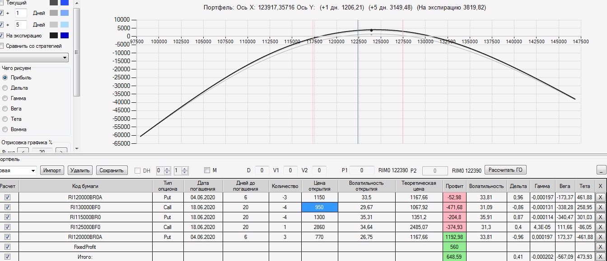Viewport: 607px width, 261px height.
Task: Pick the dark gray swatch for Текущий
Action: [54, 3]
